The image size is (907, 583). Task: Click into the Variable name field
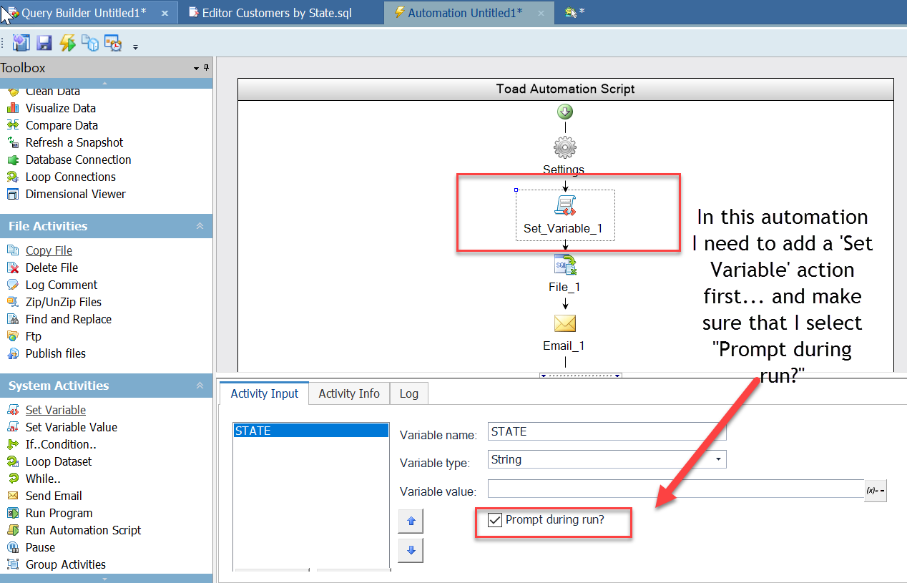[607, 431]
